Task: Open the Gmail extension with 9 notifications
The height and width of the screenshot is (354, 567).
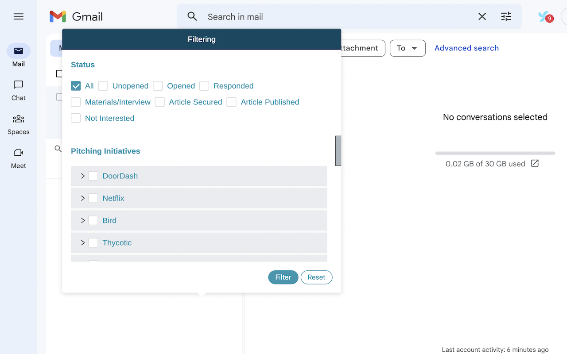Action: (x=545, y=16)
